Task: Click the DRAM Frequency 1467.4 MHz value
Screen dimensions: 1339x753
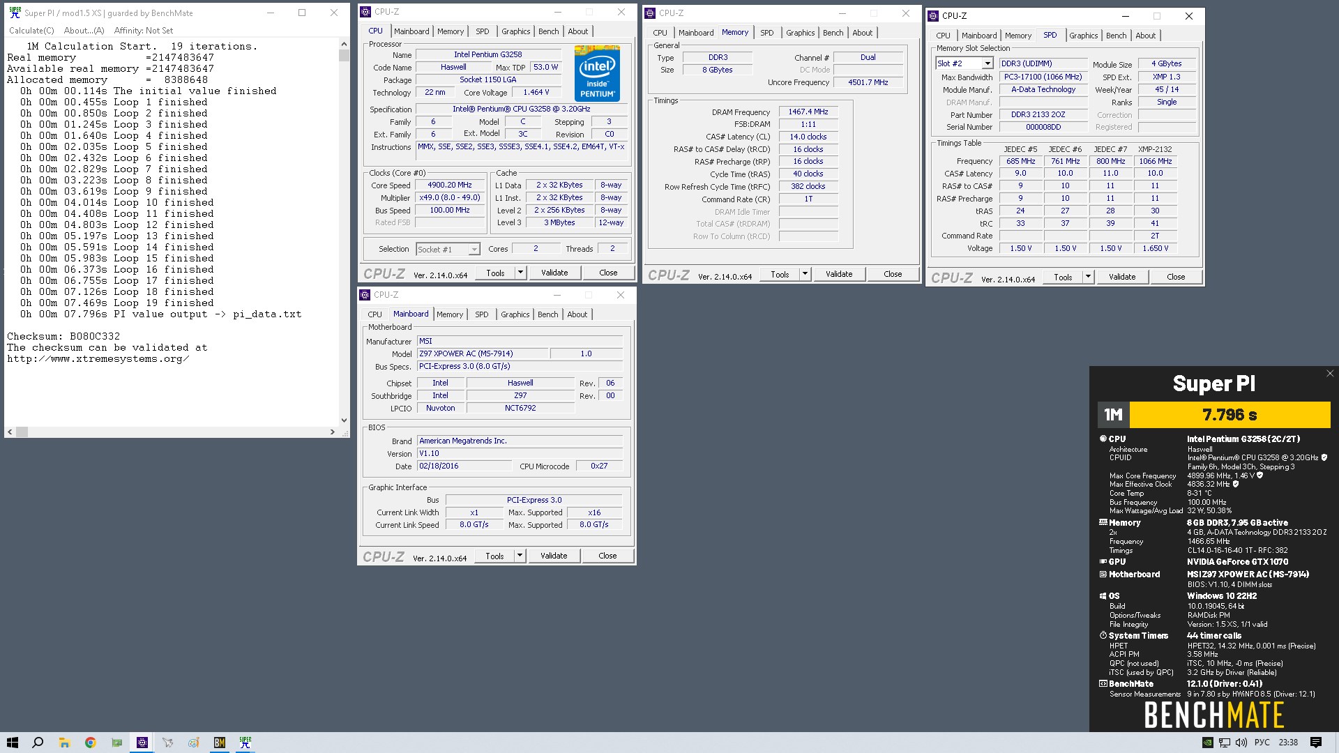Action: 808,112
